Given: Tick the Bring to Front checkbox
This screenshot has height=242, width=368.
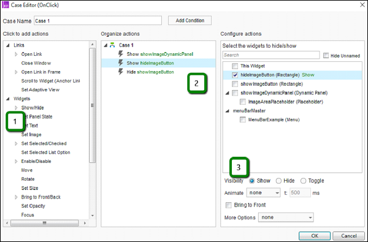Looking at the screenshot, I should point(228,205).
